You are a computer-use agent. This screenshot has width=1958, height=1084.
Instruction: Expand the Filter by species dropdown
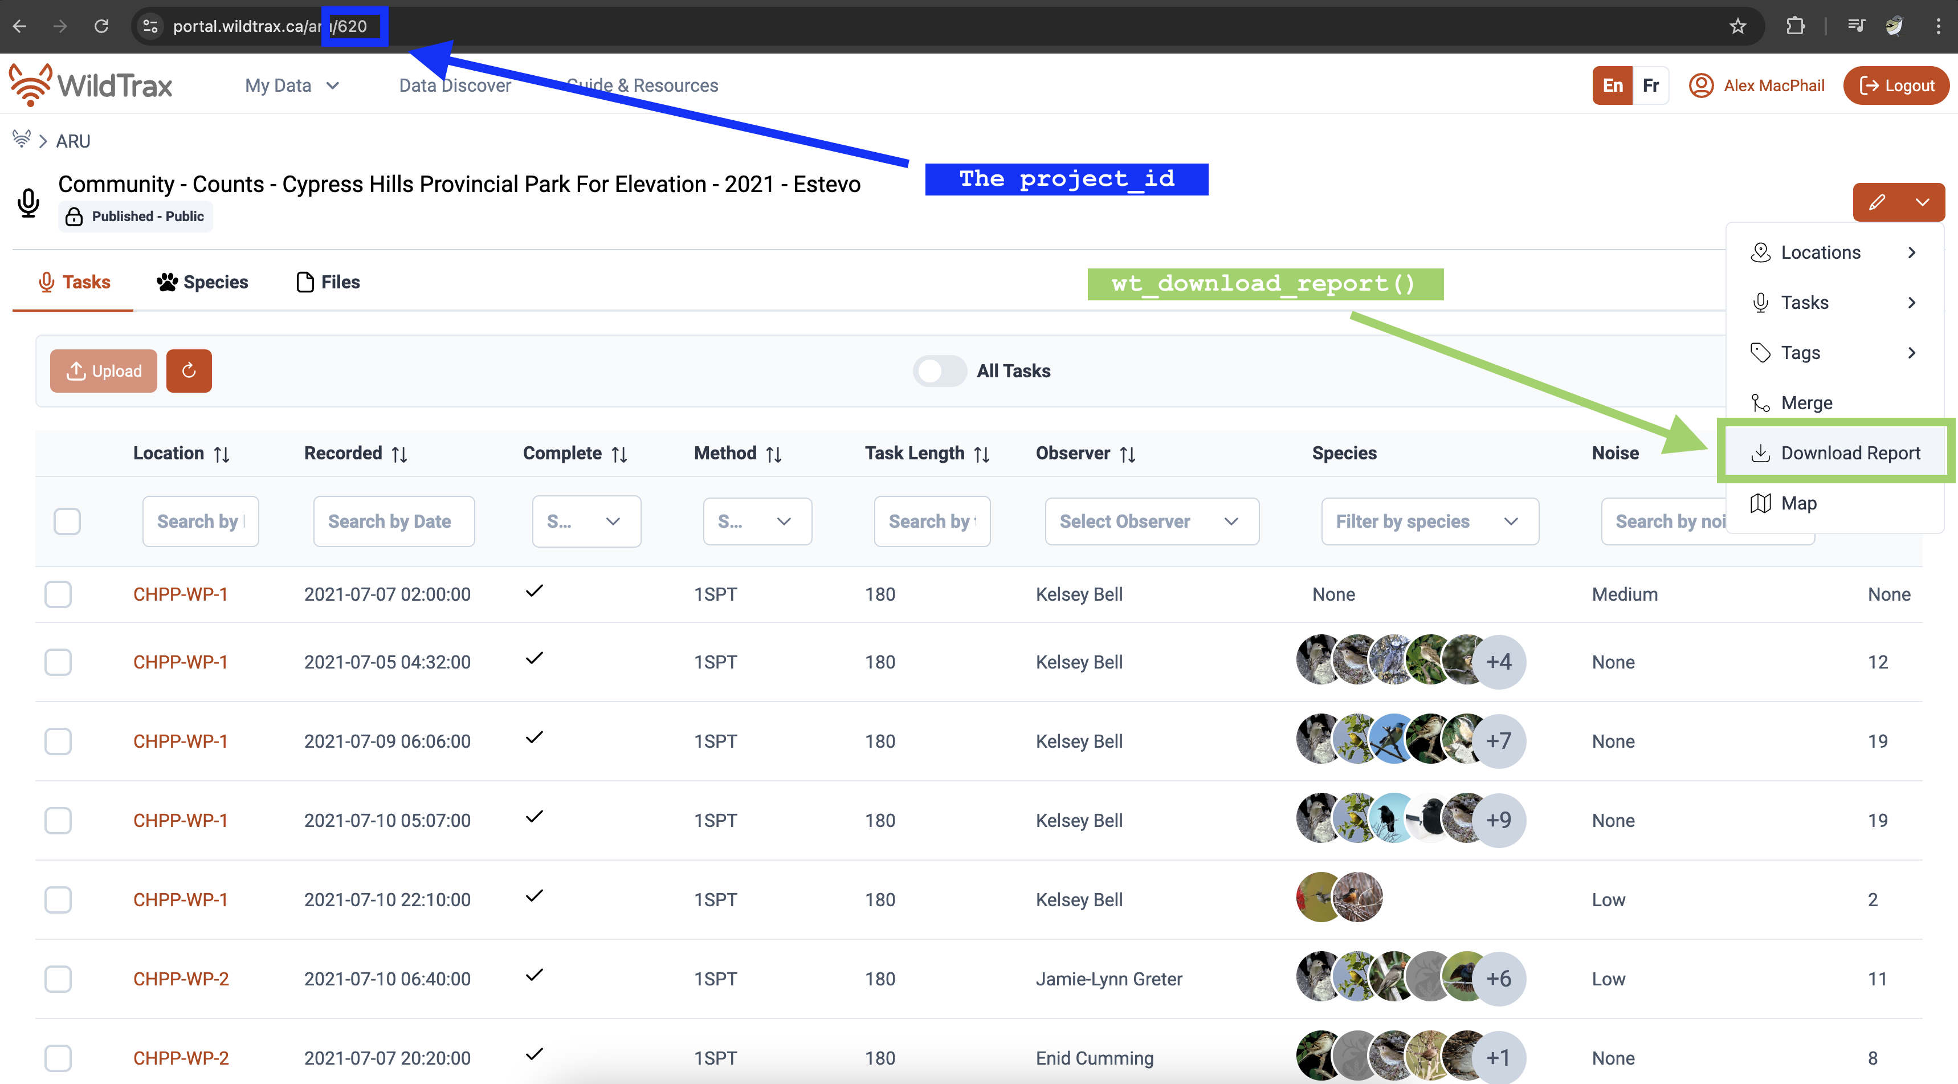pyautogui.click(x=1429, y=521)
